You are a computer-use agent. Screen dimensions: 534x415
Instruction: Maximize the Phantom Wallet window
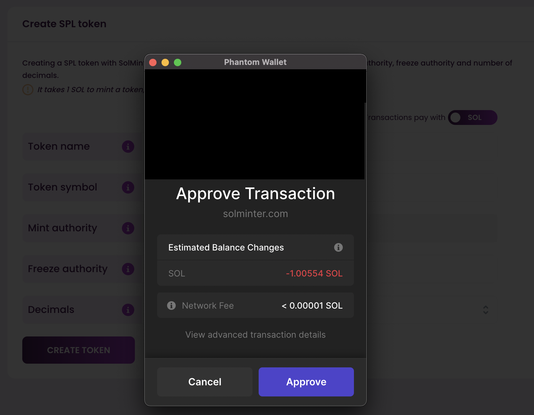(178, 62)
